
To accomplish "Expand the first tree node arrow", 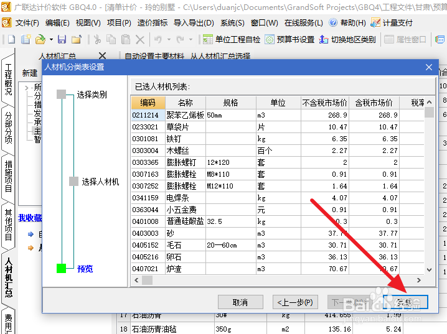I will [26, 88].
